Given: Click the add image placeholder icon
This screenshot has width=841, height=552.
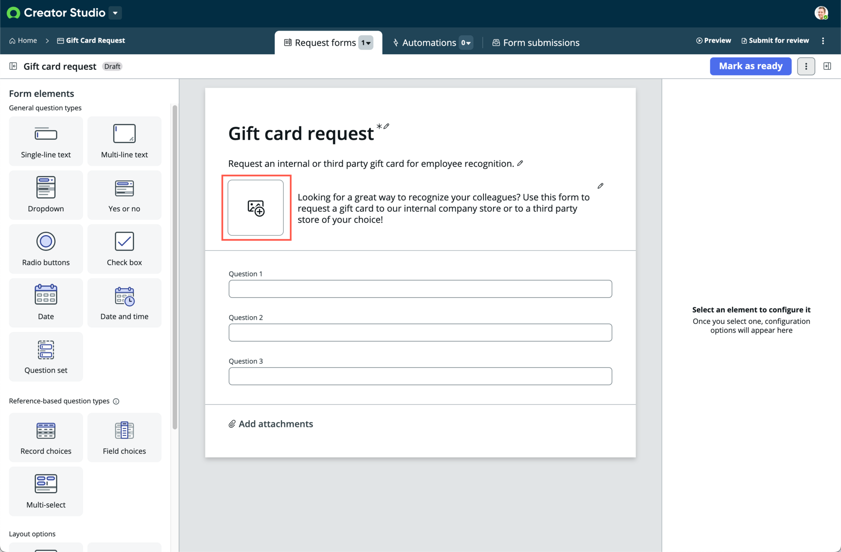Looking at the screenshot, I should pyautogui.click(x=256, y=208).
